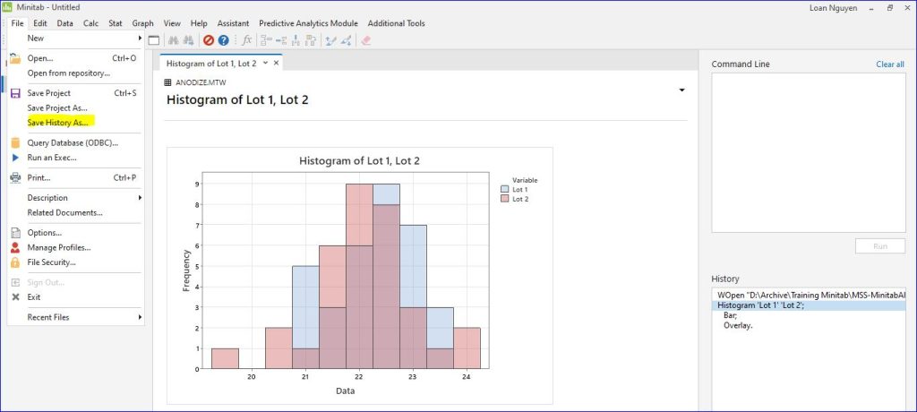Select the WOpen history line

tap(809, 296)
